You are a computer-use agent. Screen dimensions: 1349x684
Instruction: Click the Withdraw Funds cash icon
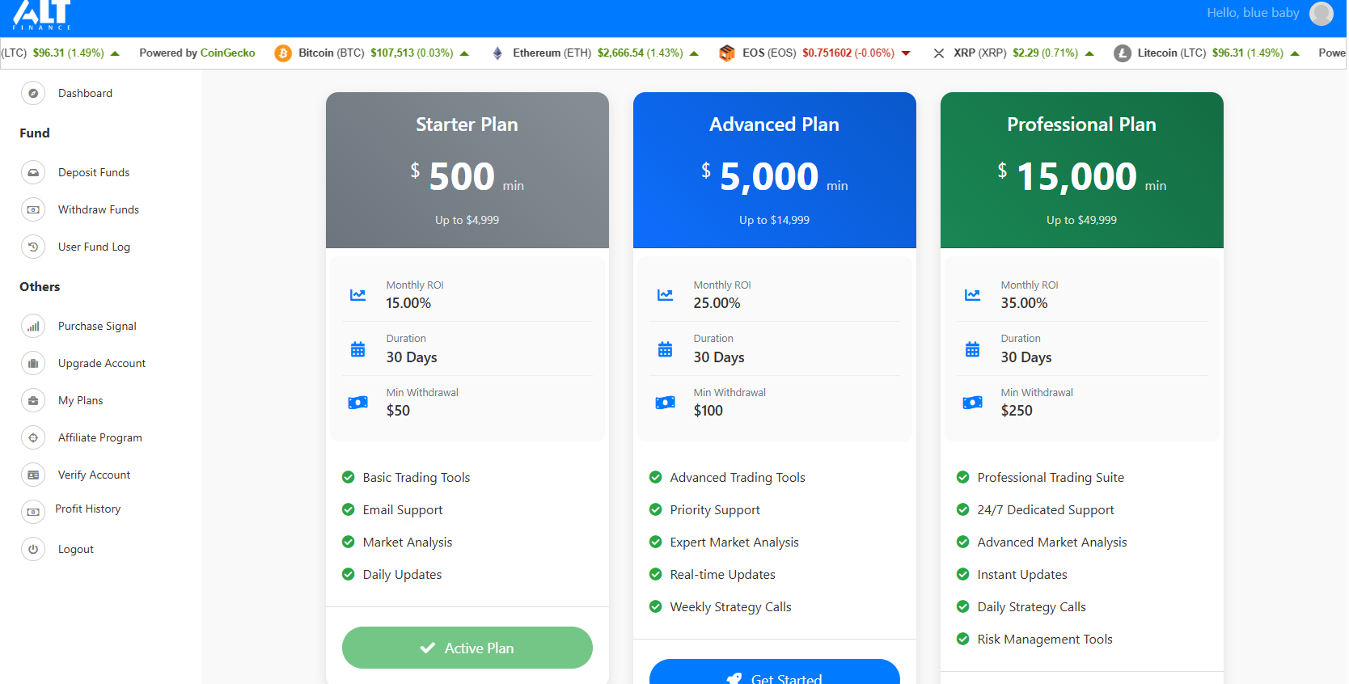point(33,210)
